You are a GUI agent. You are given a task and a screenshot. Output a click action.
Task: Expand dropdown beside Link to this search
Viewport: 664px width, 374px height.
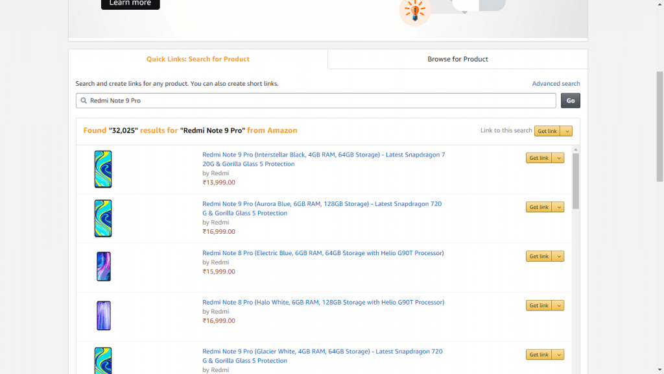click(x=567, y=131)
